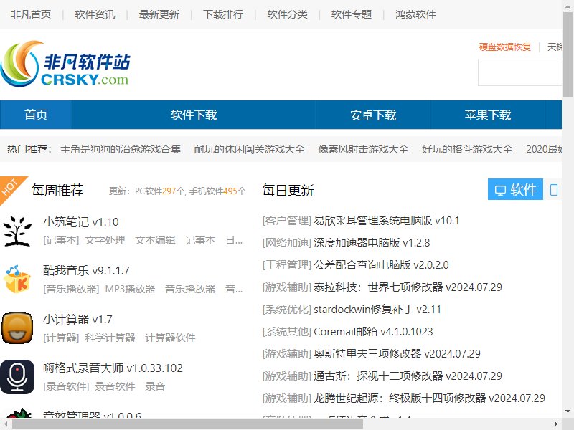Click the 文字处理 tag under 小筑笔记
The image size is (574, 430).
click(x=105, y=240)
